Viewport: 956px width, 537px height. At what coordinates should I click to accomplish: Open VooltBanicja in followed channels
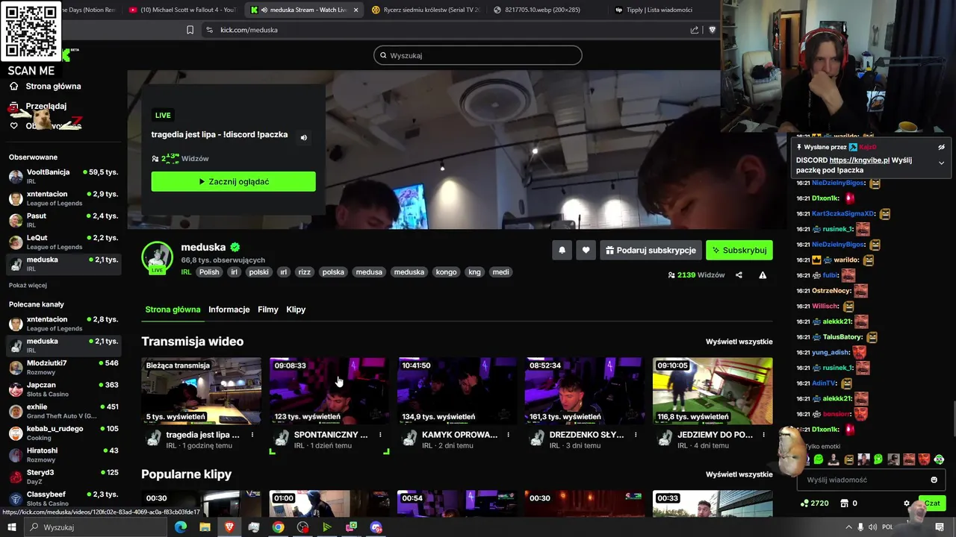click(63, 176)
